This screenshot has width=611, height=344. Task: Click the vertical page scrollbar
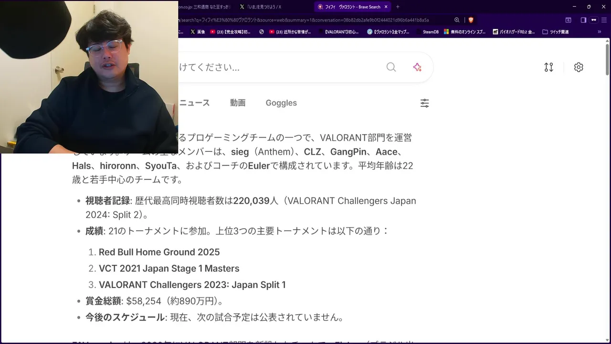pyautogui.click(x=607, y=59)
